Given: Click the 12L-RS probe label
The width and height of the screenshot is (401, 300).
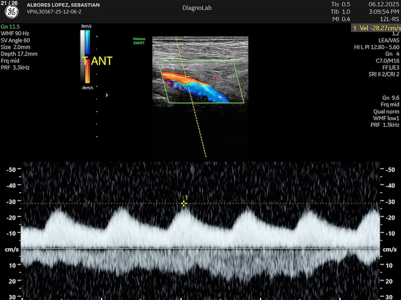Looking at the screenshot, I should [390, 19].
